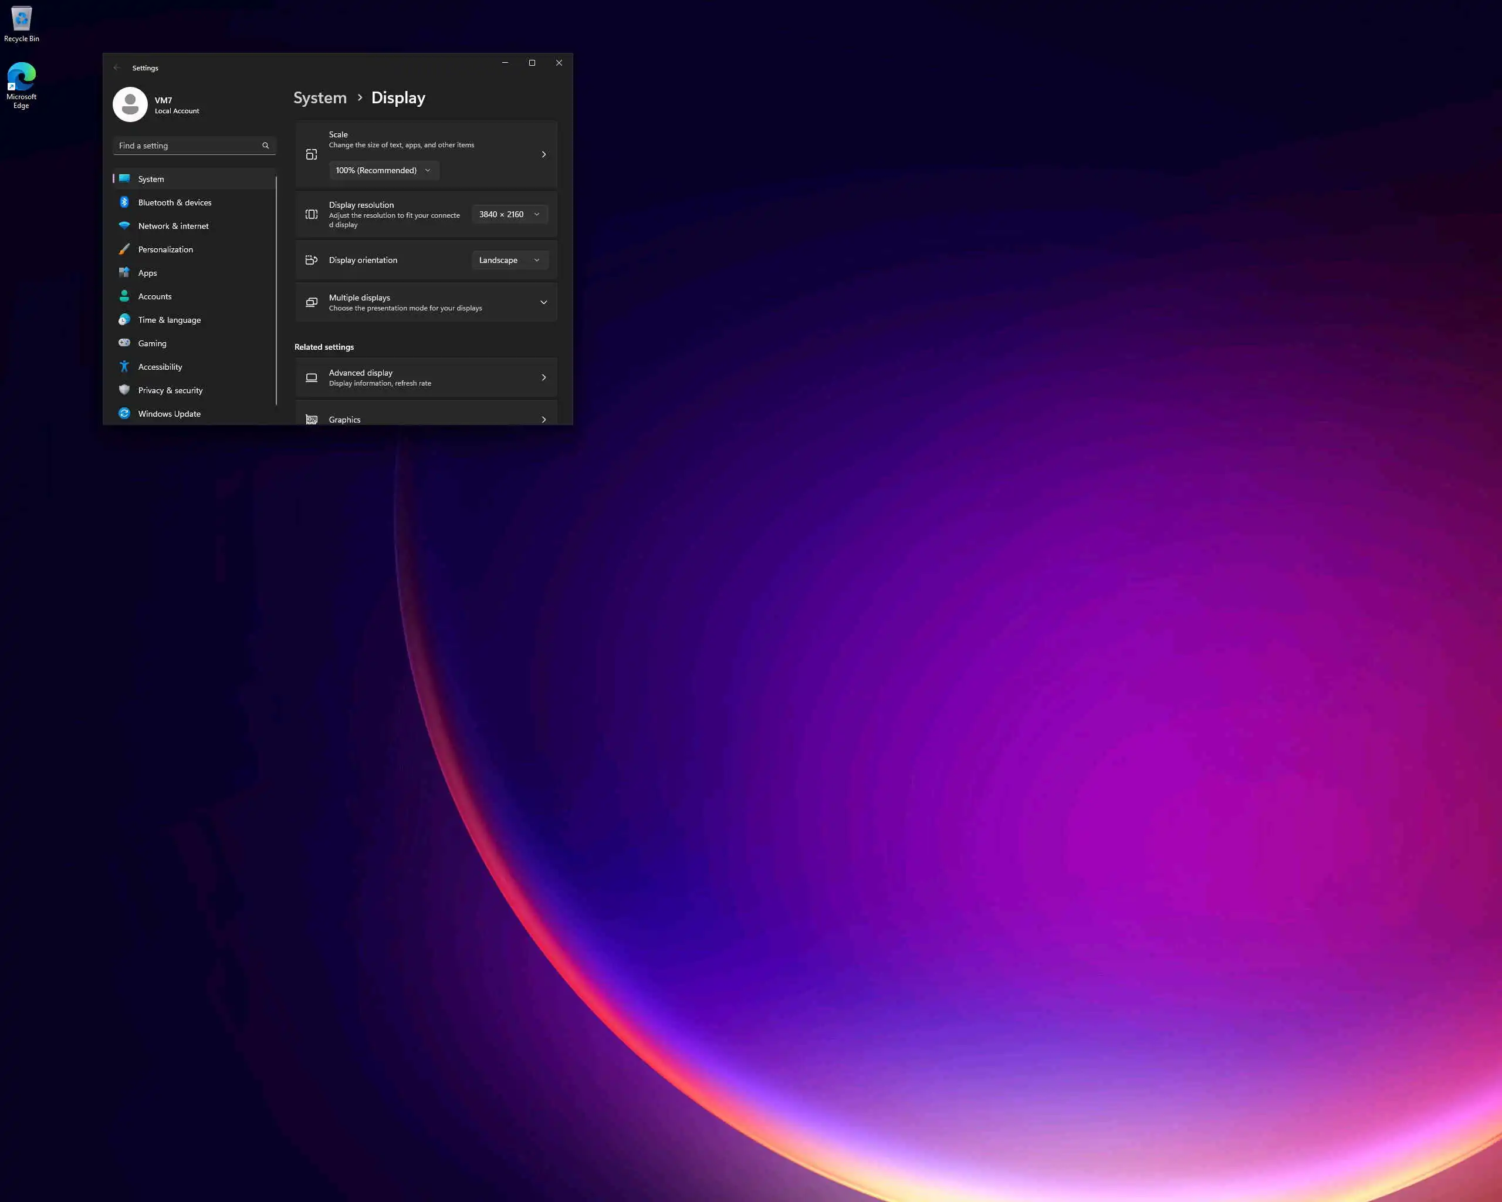This screenshot has width=1502, height=1202.
Task: Change orientation via Landscape dropdown
Action: point(509,260)
